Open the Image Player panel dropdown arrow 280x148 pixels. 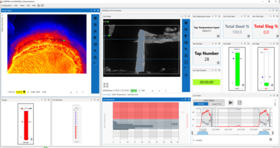[92, 11]
